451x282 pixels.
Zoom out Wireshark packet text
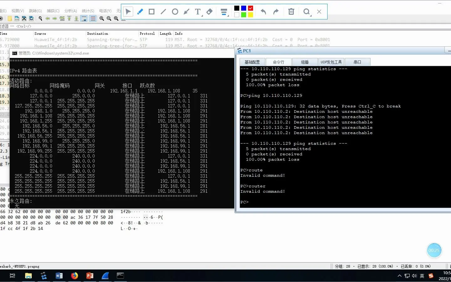pyautogui.click(x=109, y=18)
